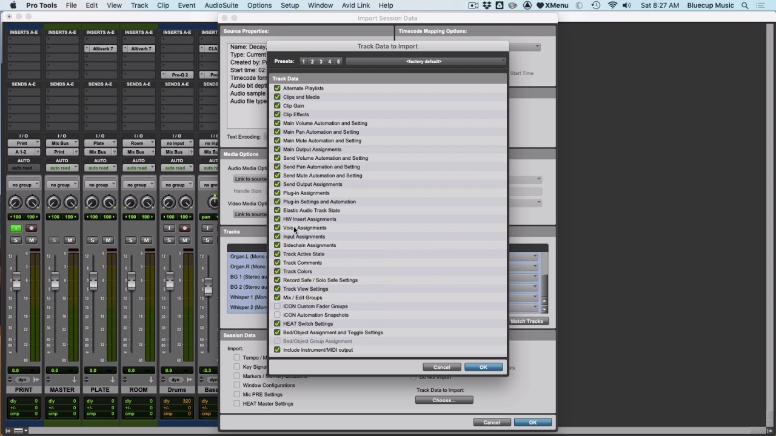Open the dyn selector under PRINT track
This screenshot has width=776, height=436.
click(x=24, y=380)
